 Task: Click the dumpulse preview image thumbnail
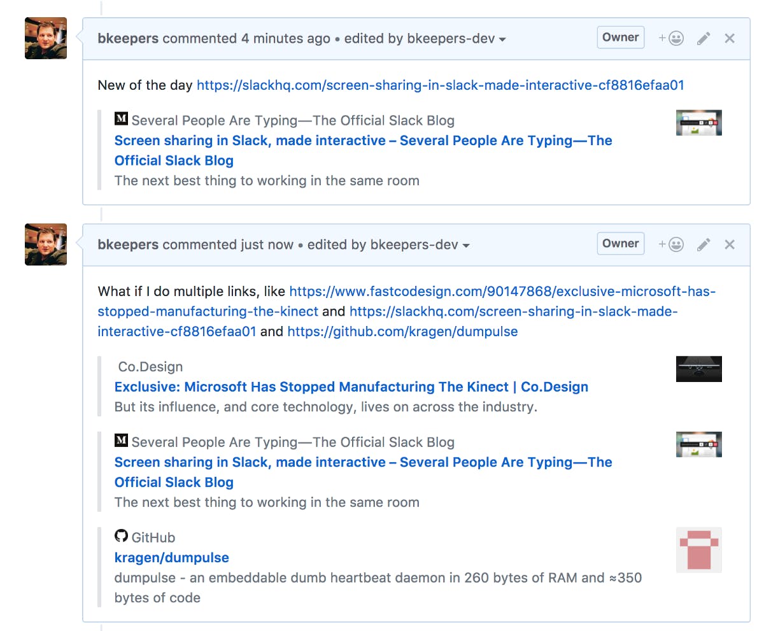click(698, 551)
